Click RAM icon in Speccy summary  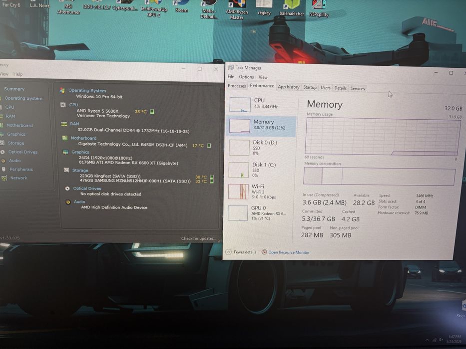click(64, 124)
